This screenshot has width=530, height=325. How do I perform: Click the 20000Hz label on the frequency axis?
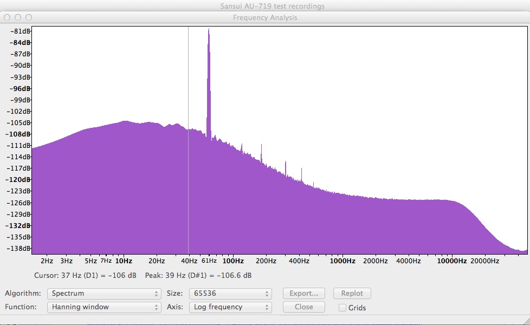click(485, 261)
